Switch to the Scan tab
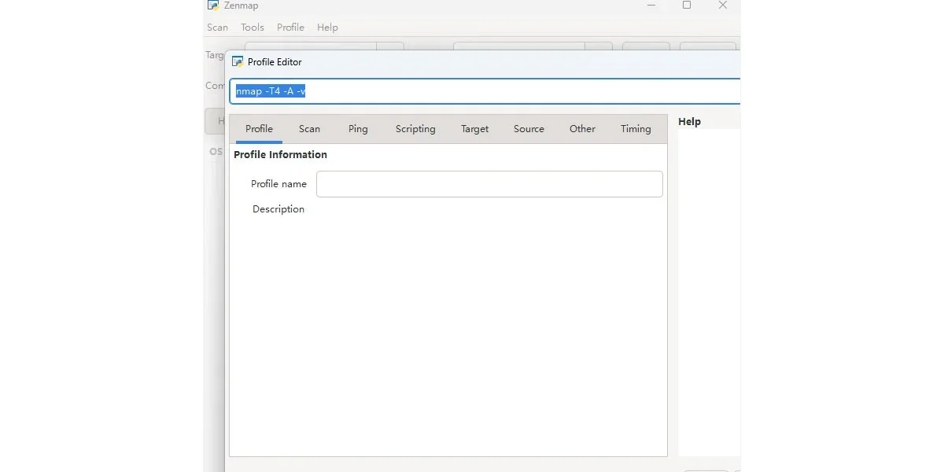Image resolution: width=944 pixels, height=472 pixels. (309, 129)
